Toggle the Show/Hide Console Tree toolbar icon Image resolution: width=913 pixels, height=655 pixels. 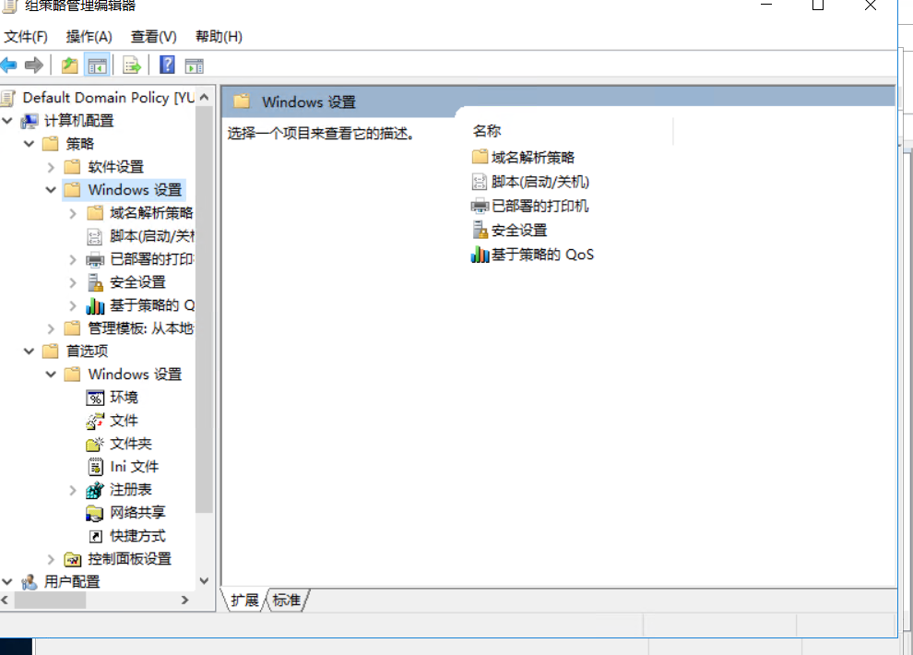pyautogui.click(x=96, y=65)
